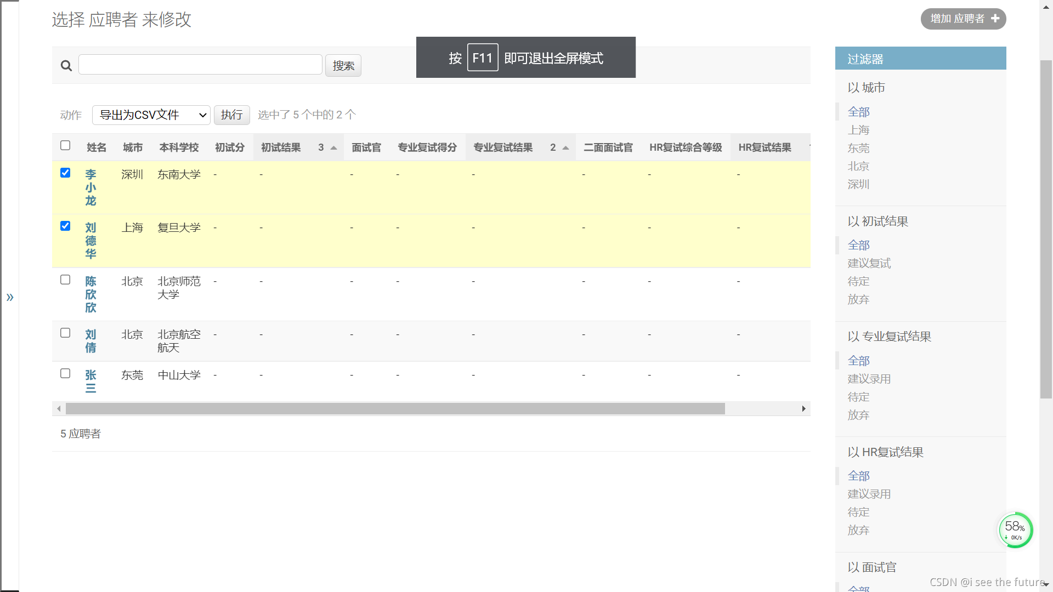Viewport: 1053px width, 592px height.
Task: Click the 58% network speed widget
Action: (x=1015, y=530)
